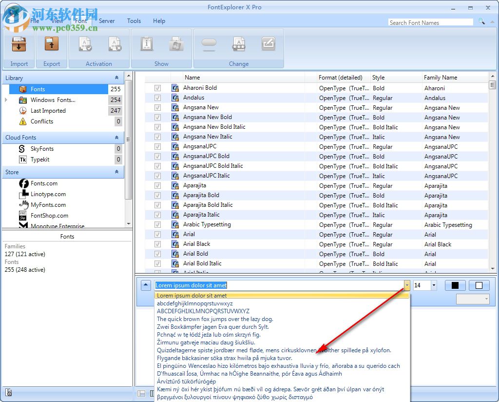This screenshot has width=499, height=402.
Task: Select the Export tool icon
Action: click(51, 45)
